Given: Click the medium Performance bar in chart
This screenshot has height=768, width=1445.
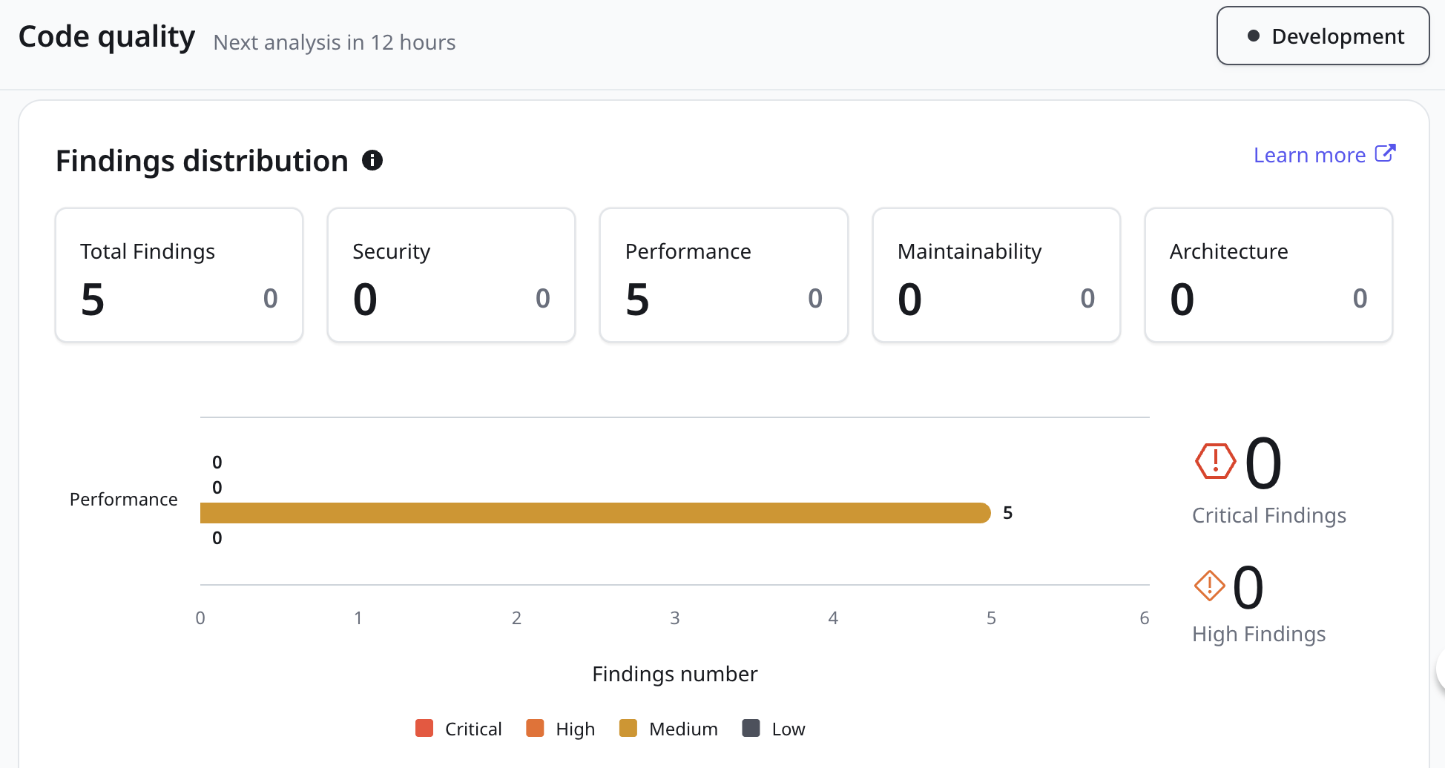Looking at the screenshot, I should 595,513.
